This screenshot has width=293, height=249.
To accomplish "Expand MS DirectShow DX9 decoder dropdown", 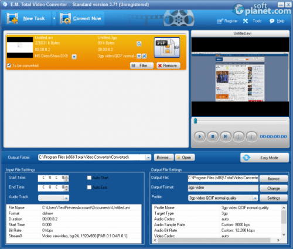I will [74, 57].
